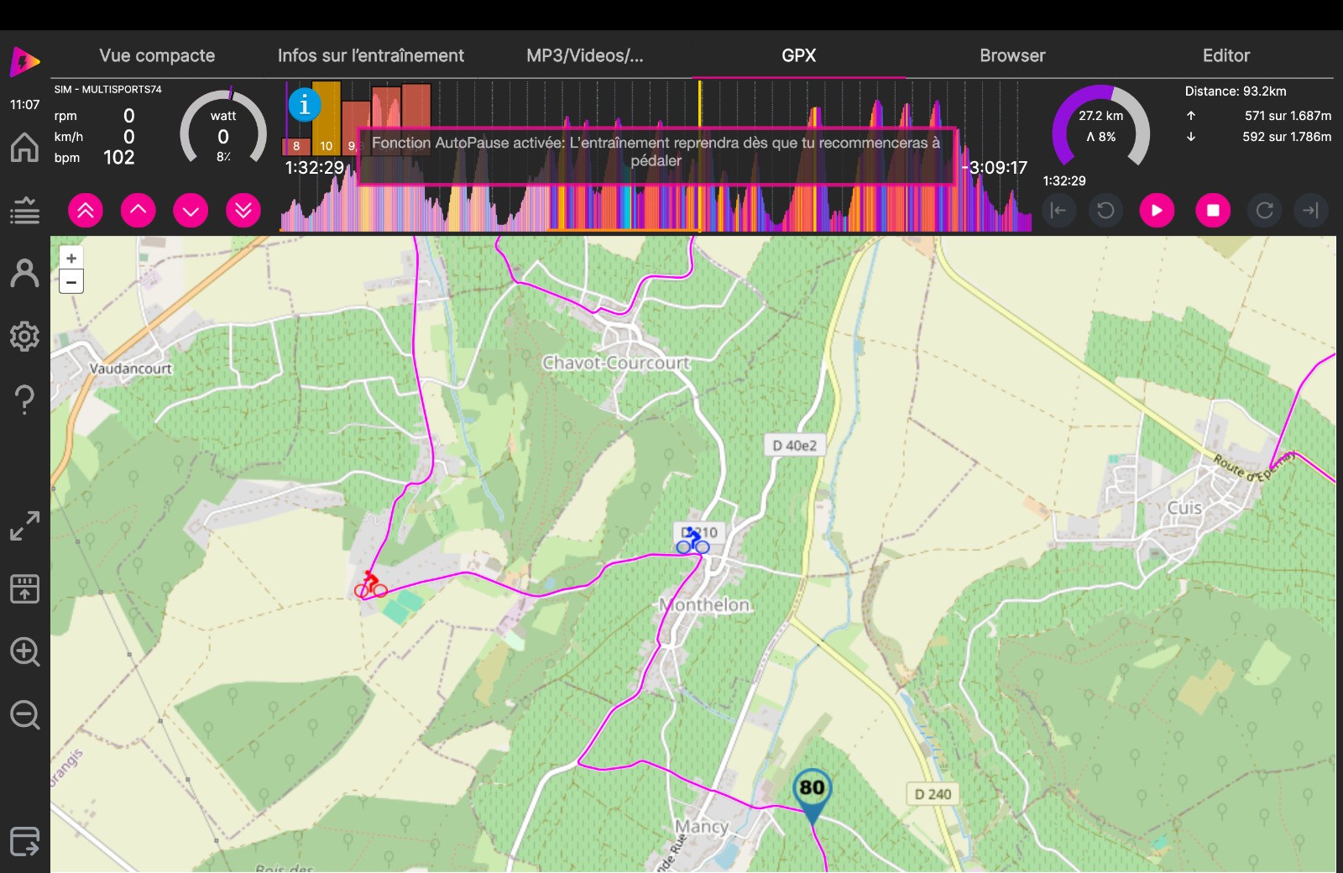This screenshot has height=873, width=1343.
Task: Click the question mark help icon
Action: click(24, 400)
